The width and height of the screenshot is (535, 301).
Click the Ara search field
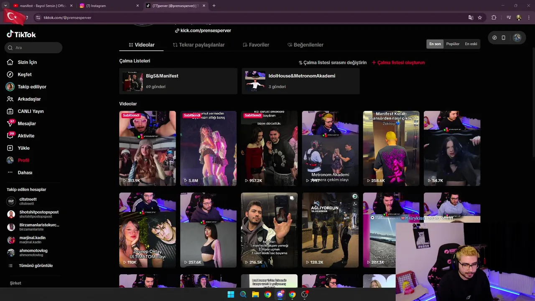coord(33,48)
